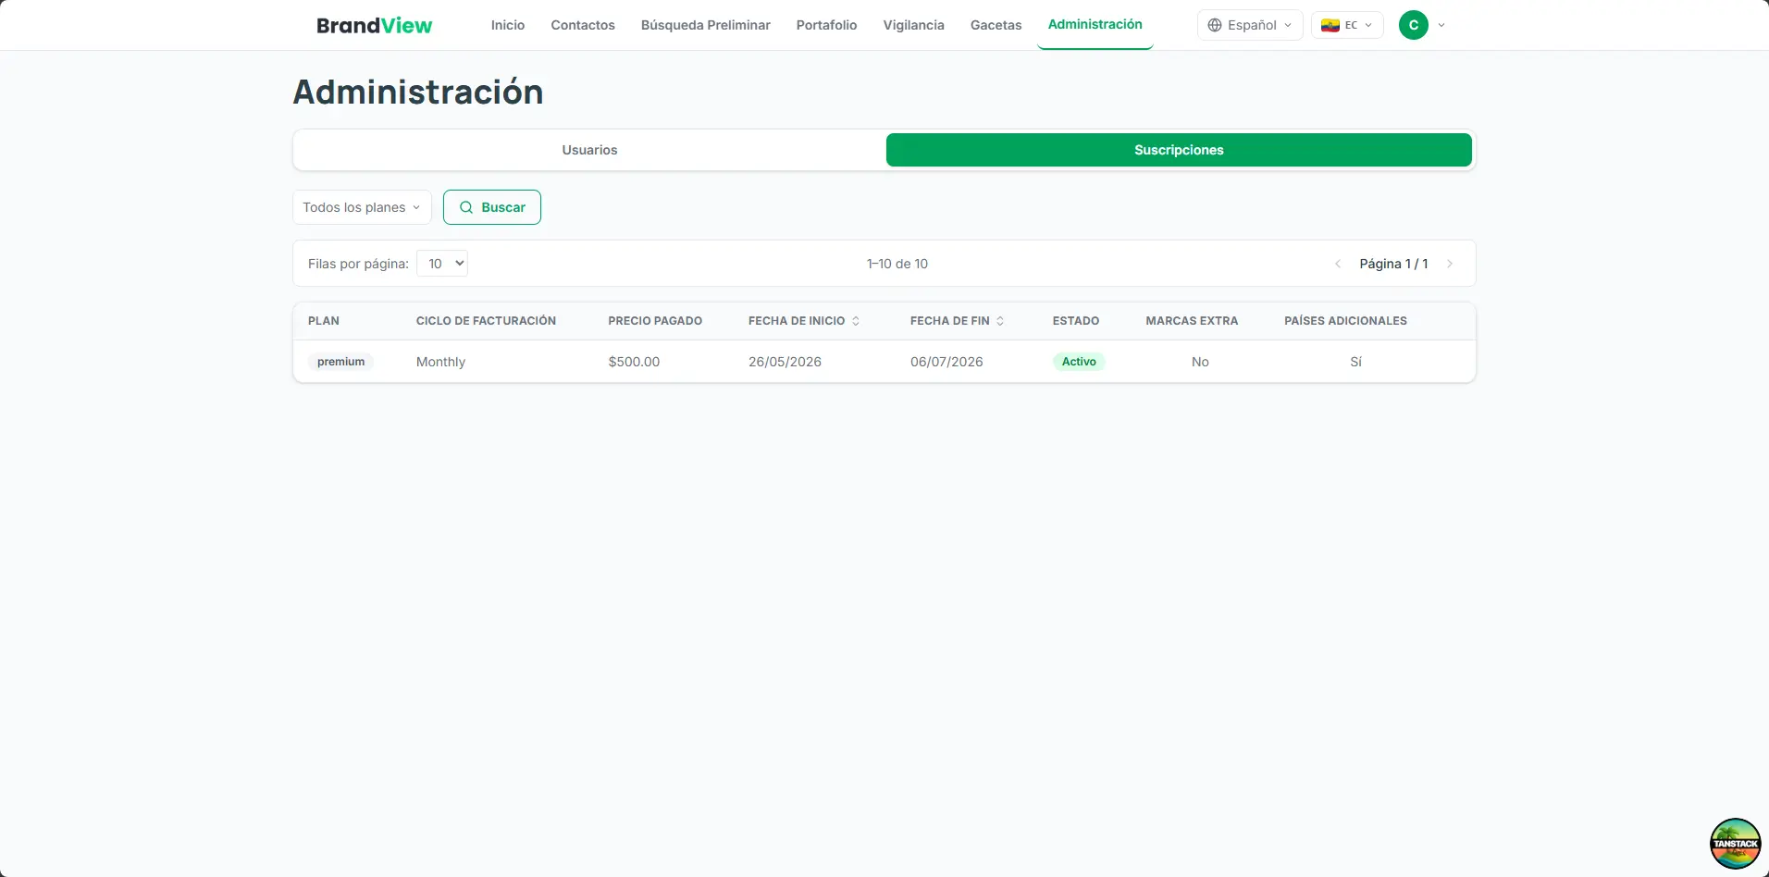Click the Estado column header

coord(1076,321)
